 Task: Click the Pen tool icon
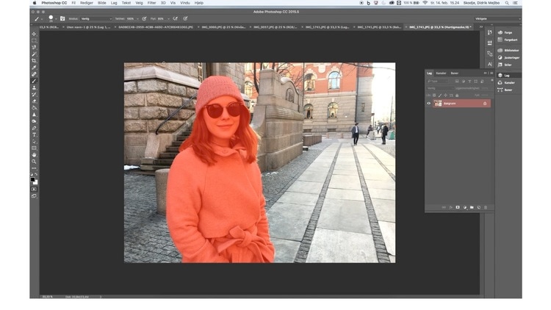tap(34, 128)
